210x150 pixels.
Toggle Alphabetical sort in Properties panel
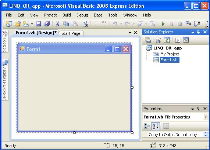coord(156,126)
